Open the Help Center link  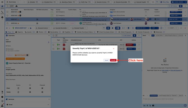[x=165, y=70]
